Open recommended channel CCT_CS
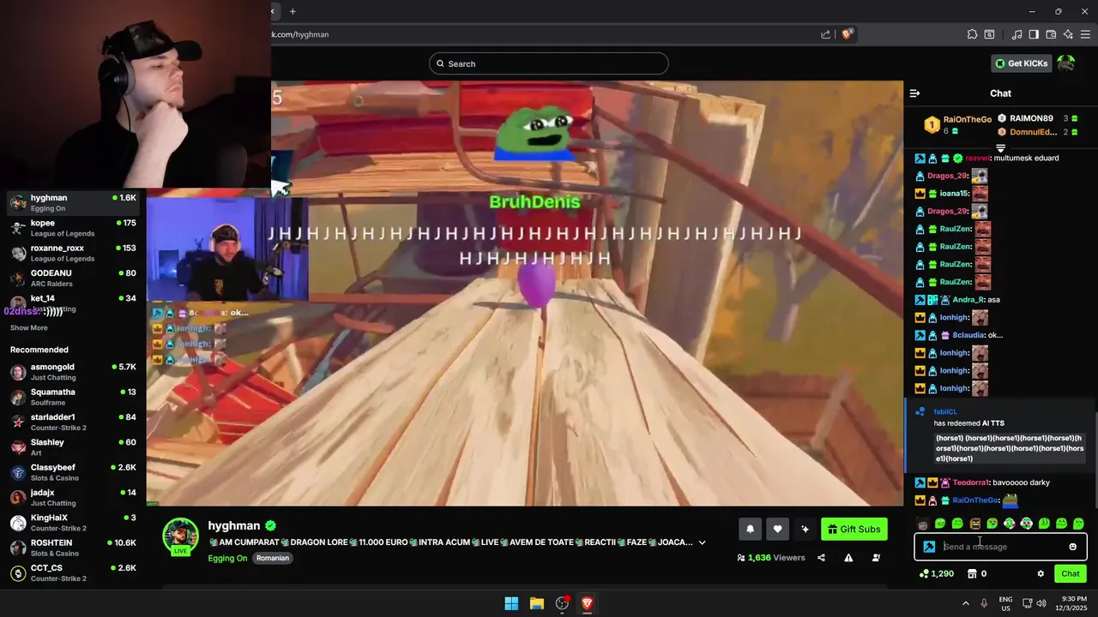The height and width of the screenshot is (617, 1098). pyautogui.click(x=73, y=572)
